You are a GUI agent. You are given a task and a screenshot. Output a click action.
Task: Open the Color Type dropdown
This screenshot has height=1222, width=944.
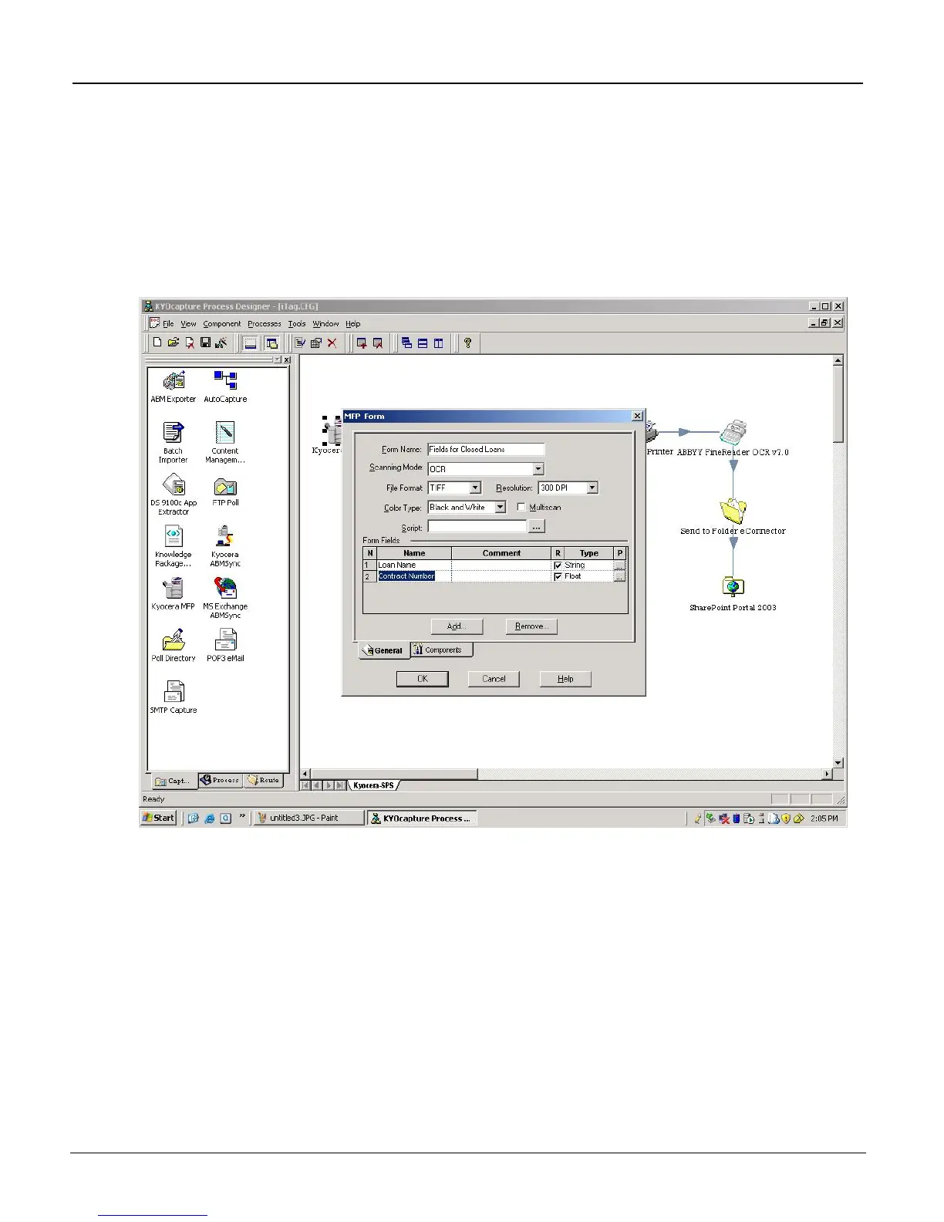point(500,508)
